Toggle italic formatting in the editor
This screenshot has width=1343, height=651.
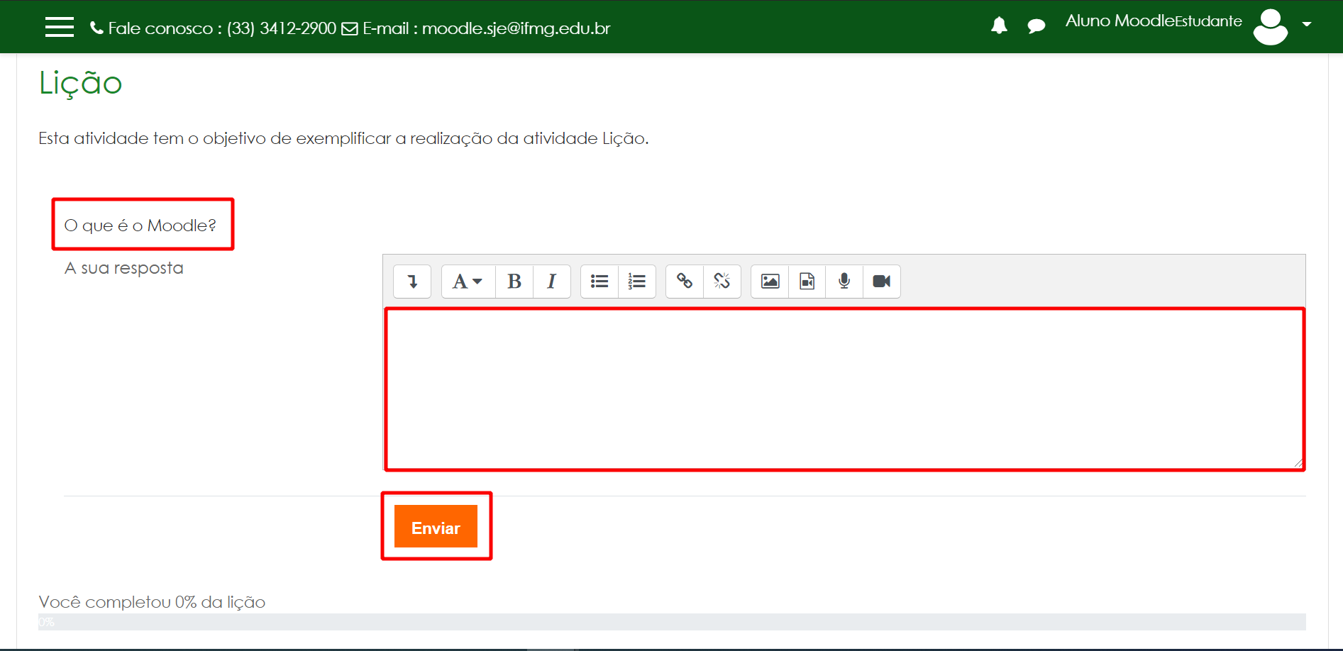[x=552, y=282]
